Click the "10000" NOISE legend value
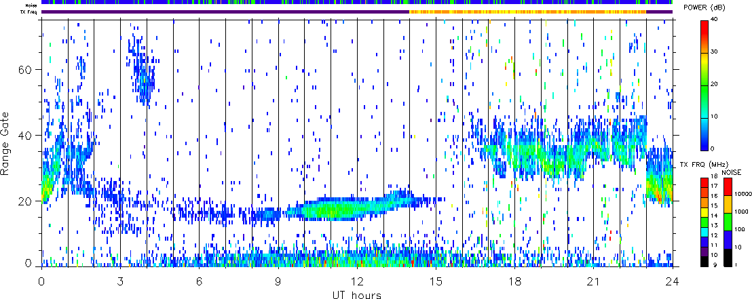The height and width of the screenshot is (299, 752). pos(743,195)
